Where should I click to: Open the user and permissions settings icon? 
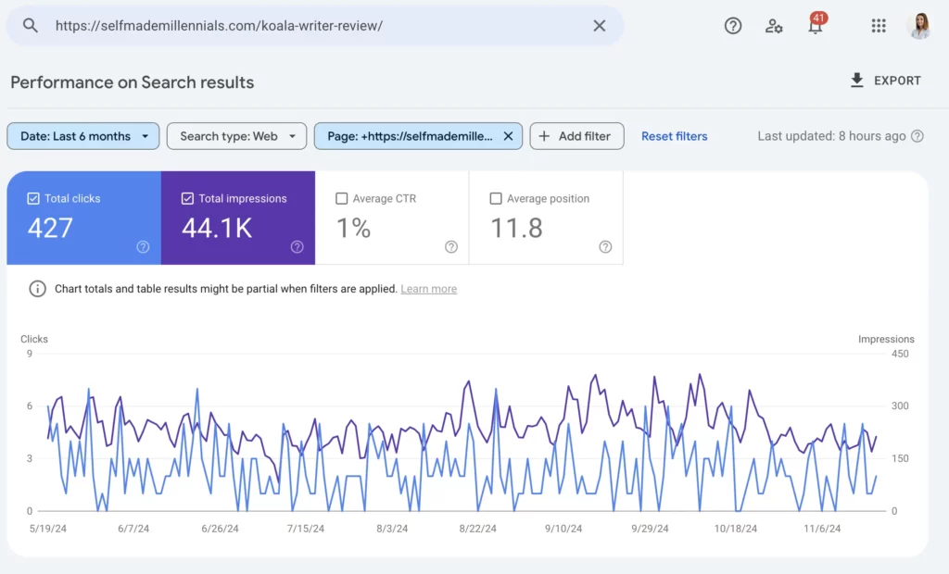(774, 26)
